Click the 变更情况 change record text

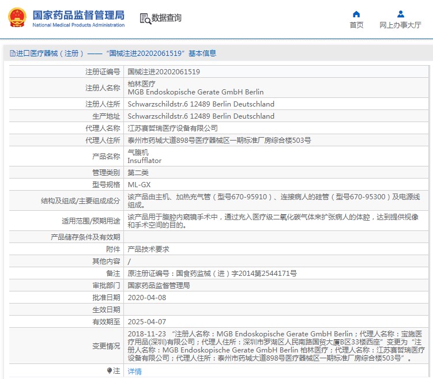pyautogui.click(x=276, y=346)
